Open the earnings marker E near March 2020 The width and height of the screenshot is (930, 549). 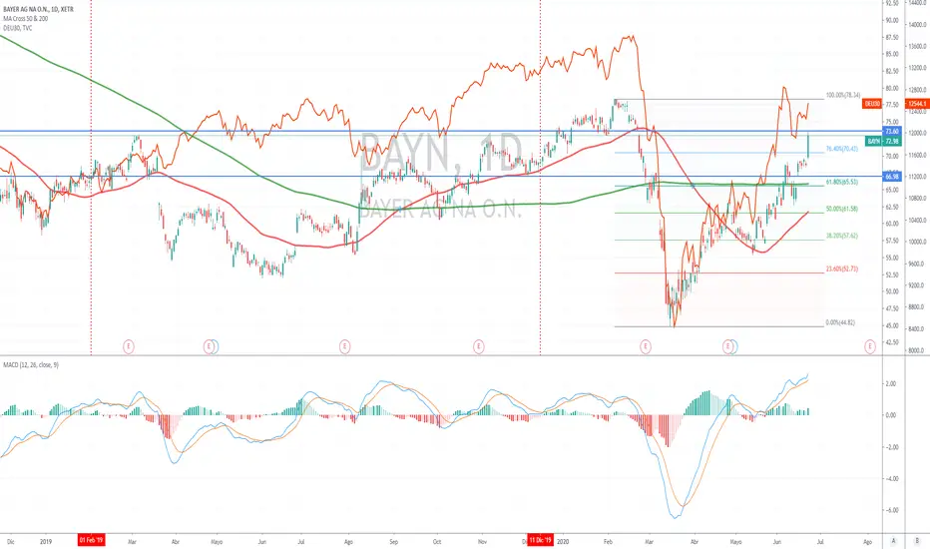tap(646, 346)
